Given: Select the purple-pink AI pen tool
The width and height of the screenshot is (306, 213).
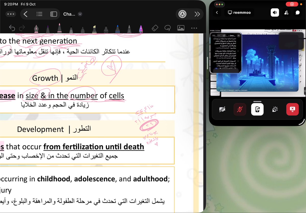Looking at the screenshot, I should 141,29.
